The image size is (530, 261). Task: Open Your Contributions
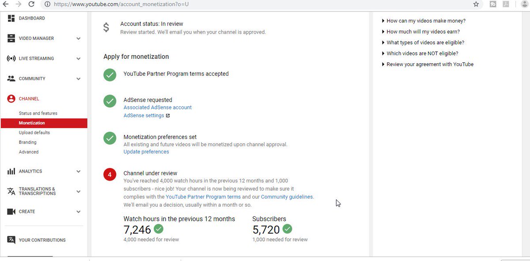tap(42, 240)
